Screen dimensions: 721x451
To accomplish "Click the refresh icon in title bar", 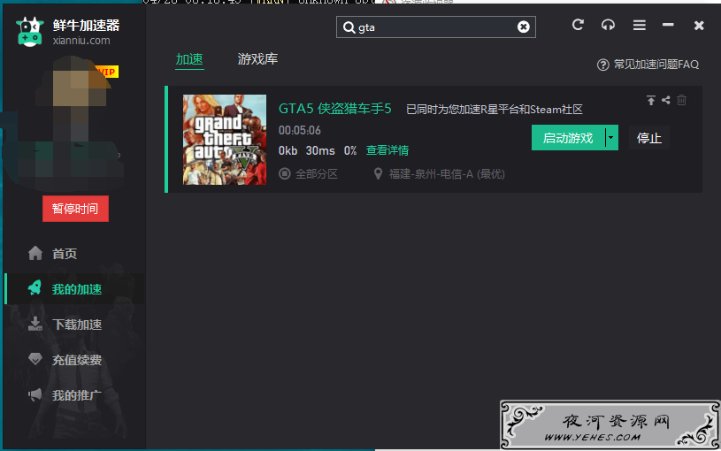I will pos(578,25).
